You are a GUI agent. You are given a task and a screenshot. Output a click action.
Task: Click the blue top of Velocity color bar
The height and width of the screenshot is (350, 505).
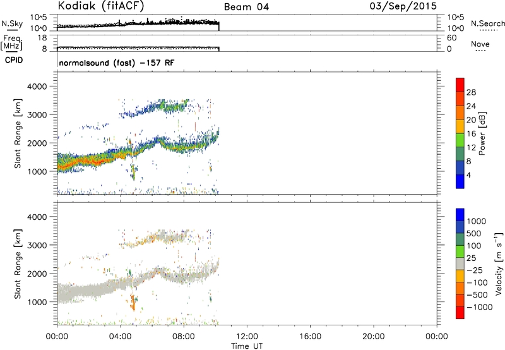(460, 215)
